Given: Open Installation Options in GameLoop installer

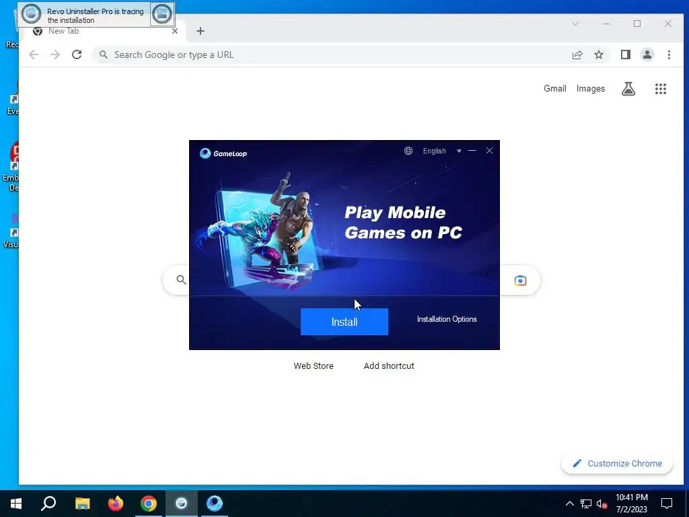Looking at the screenshot, I should click(x=447, y=319).
